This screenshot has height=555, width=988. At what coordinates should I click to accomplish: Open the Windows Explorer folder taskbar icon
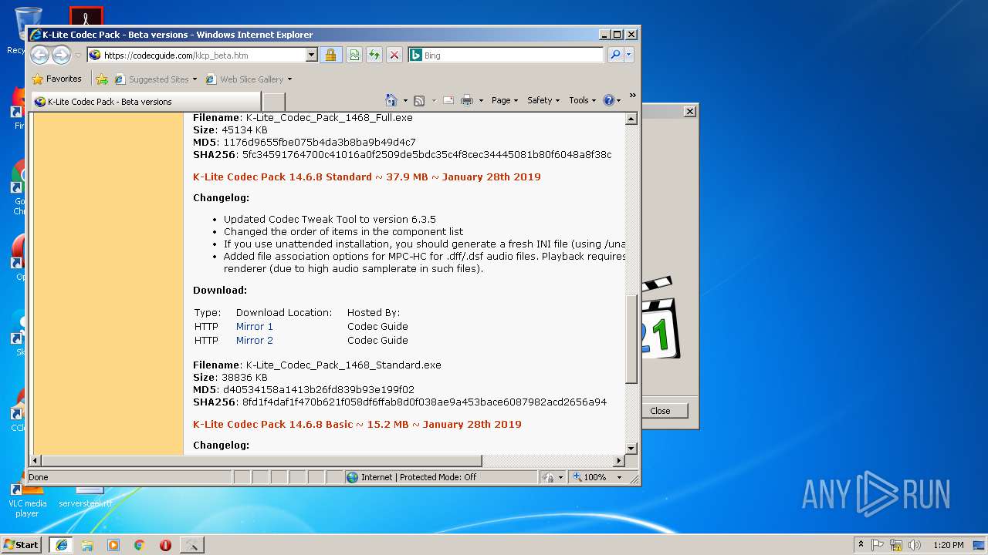coord(87,545)
